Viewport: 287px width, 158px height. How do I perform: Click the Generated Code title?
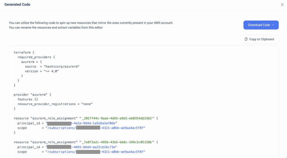point(17,4)
